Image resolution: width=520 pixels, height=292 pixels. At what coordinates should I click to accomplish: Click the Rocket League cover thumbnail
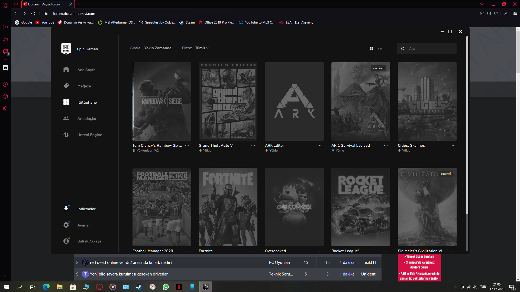coord(361,207)
